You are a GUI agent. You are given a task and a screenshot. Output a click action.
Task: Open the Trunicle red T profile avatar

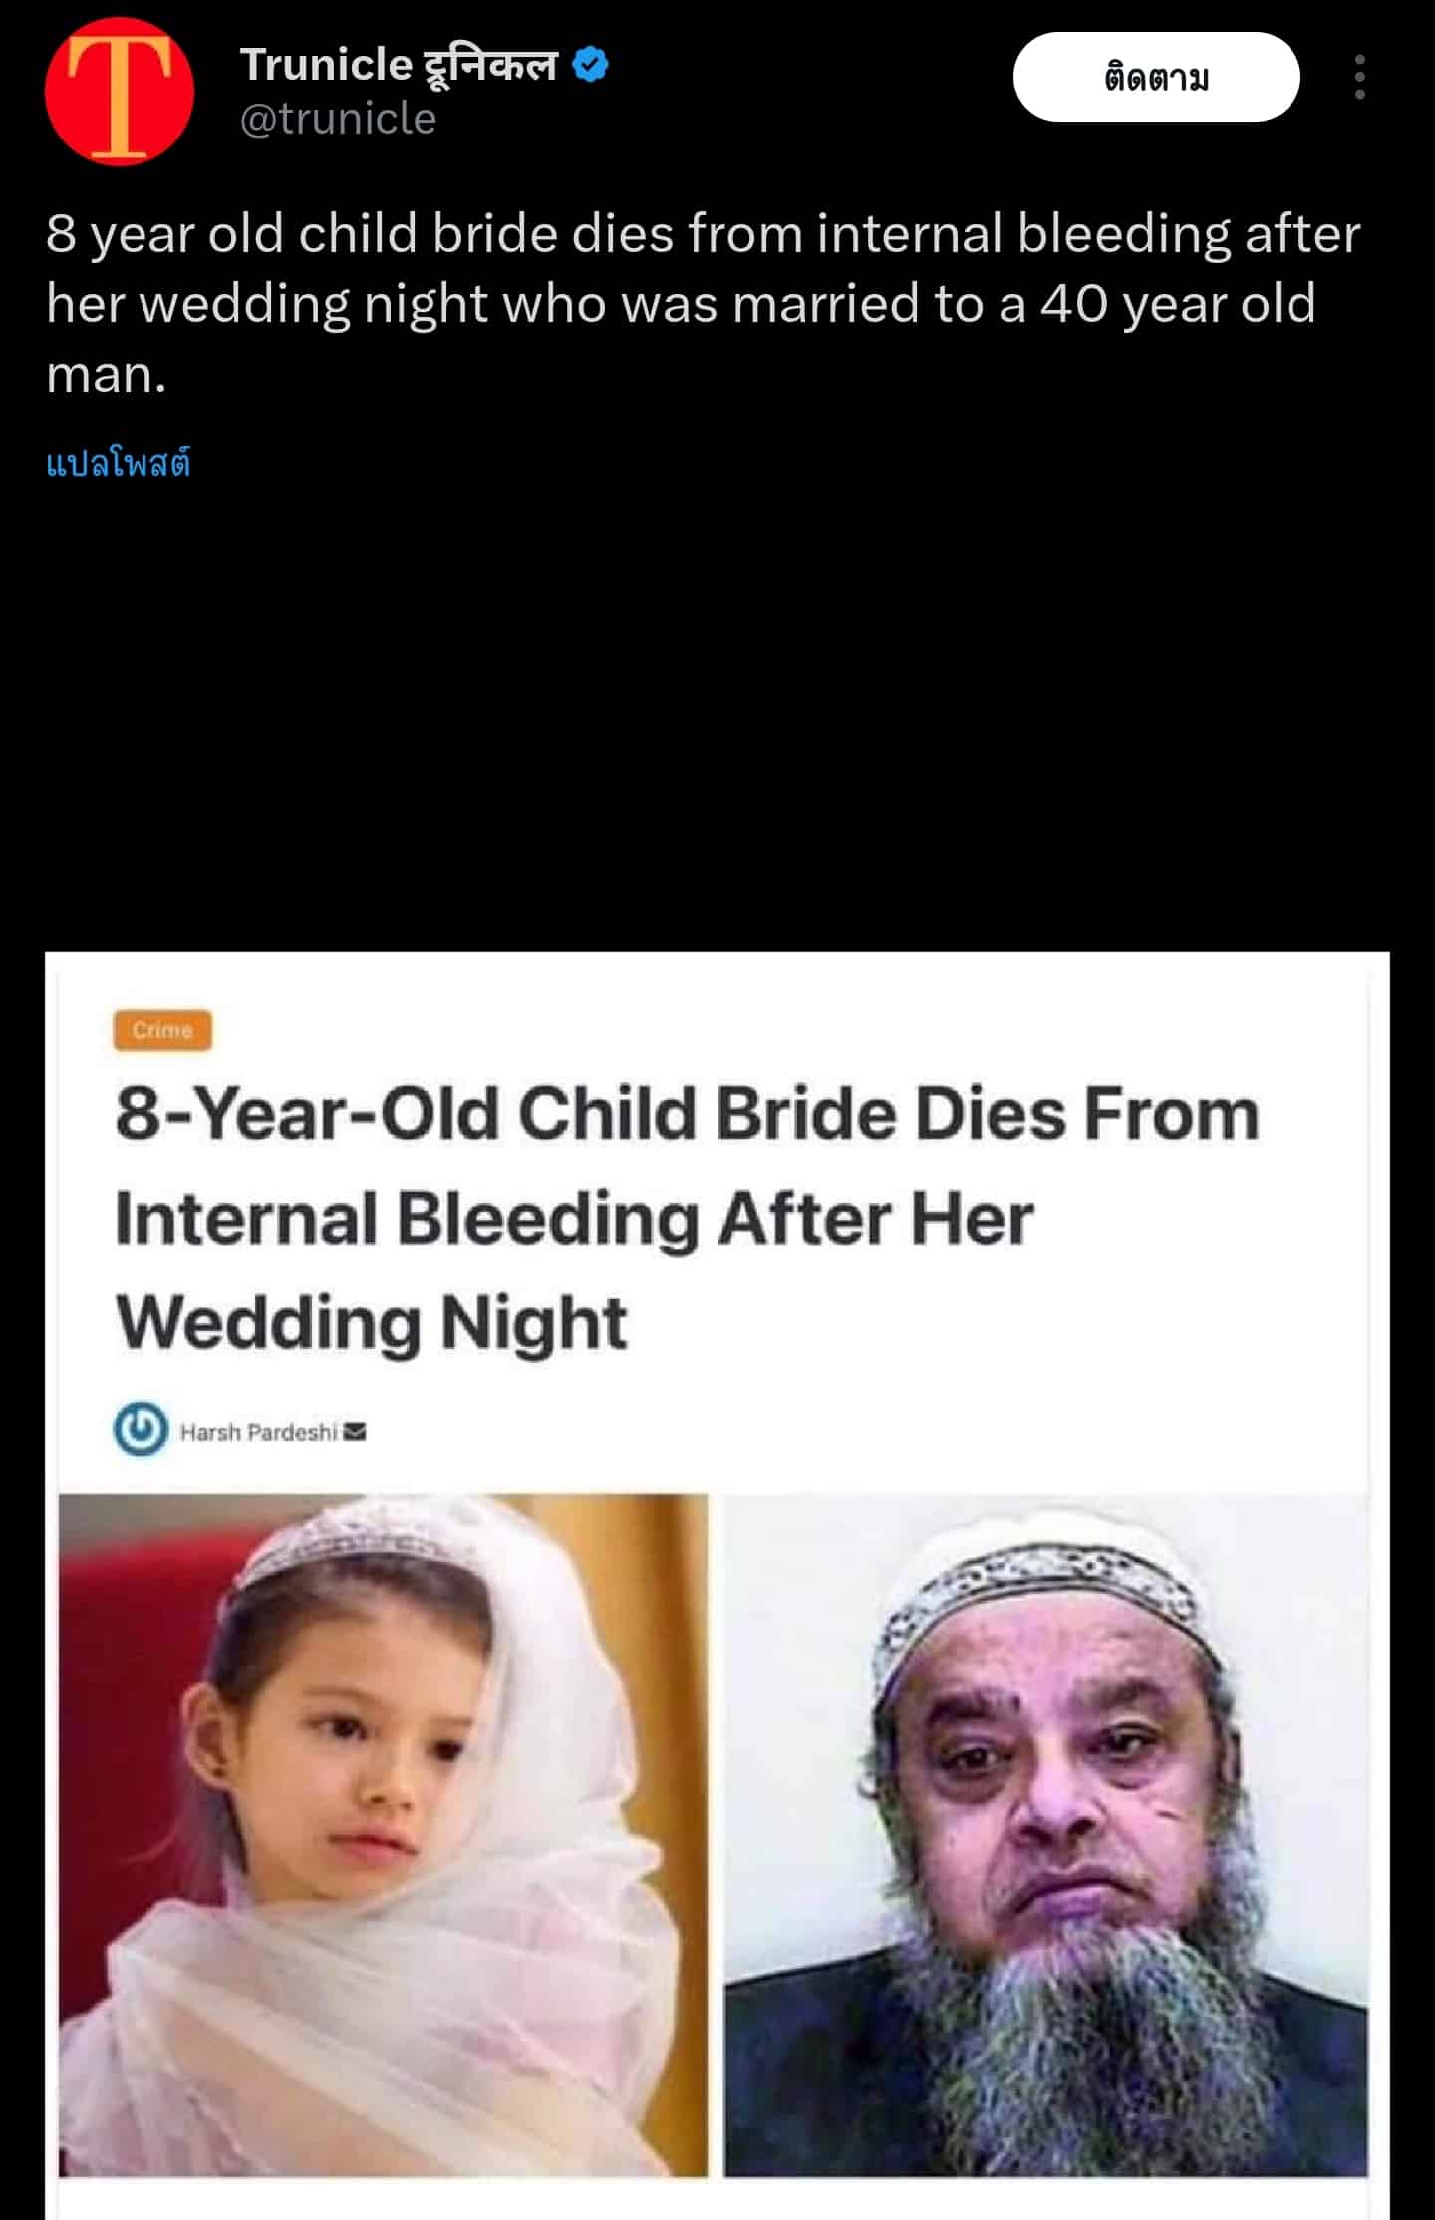point(120,92)
